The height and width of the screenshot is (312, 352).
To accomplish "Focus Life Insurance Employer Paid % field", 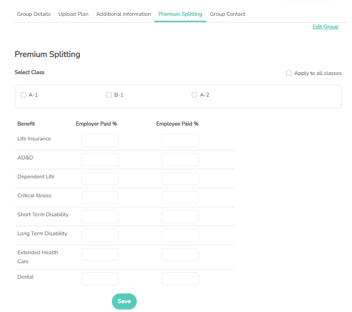I will point(100,140).
